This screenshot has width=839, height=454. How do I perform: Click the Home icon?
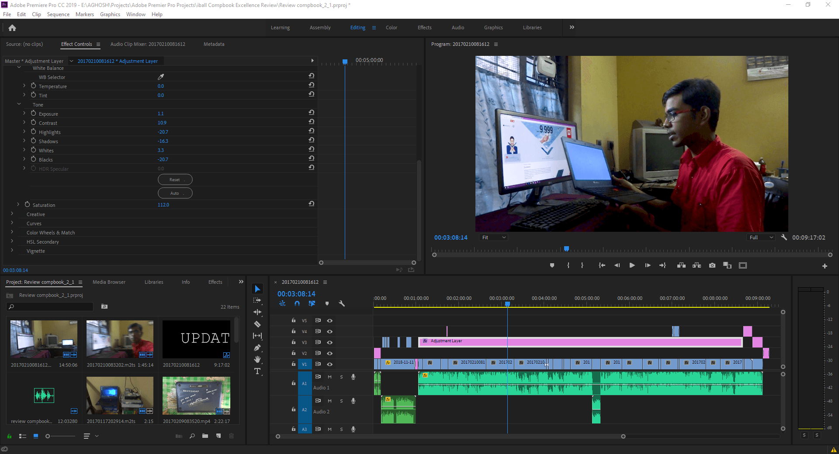pyautogui.click(x=12, y=28)
